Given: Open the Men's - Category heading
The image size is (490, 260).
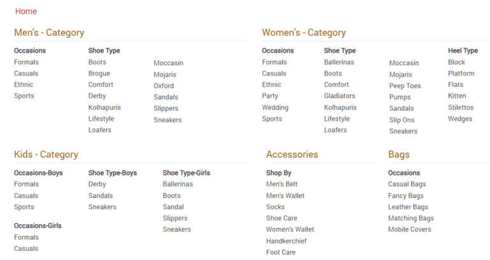Looking at the screenshot, I should [x=49, y=33].
